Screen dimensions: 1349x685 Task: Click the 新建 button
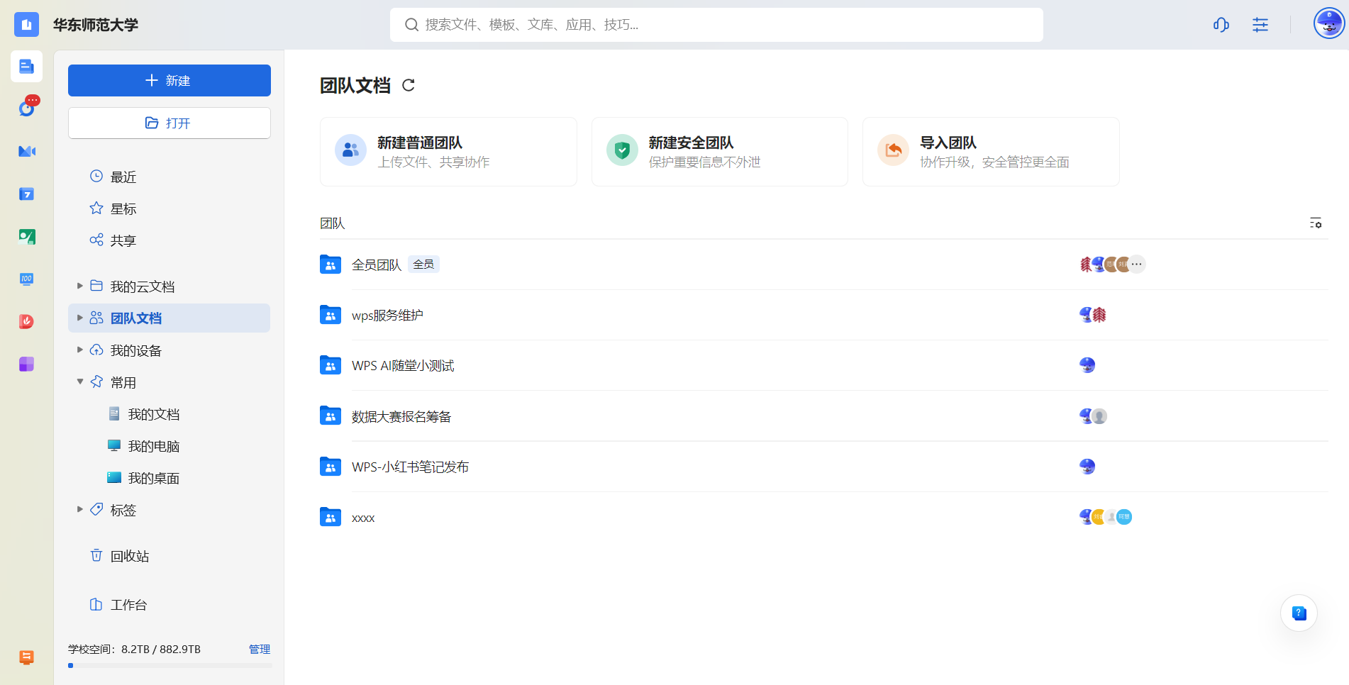tap(170, 80)
